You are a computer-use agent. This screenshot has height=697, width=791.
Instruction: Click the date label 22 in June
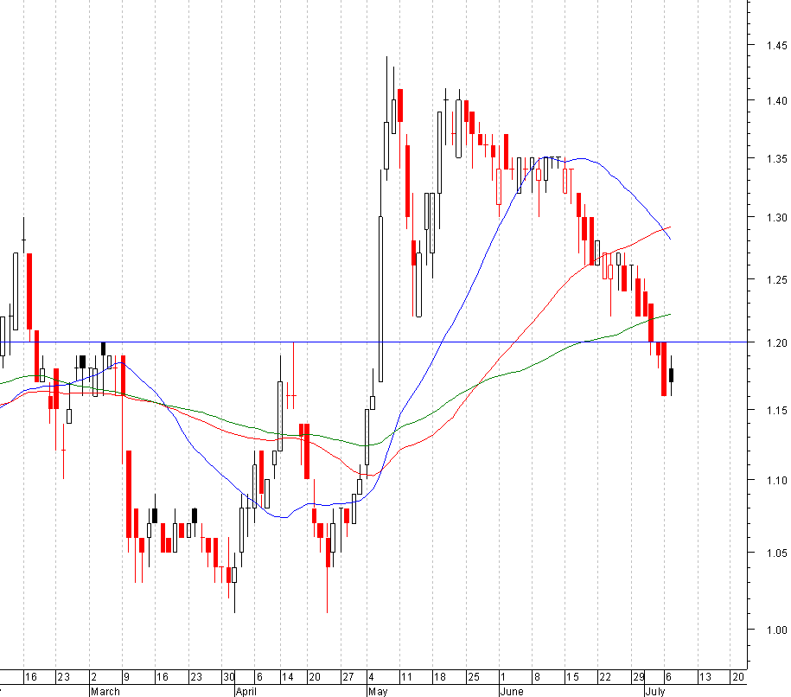click(x=605, y=677)
